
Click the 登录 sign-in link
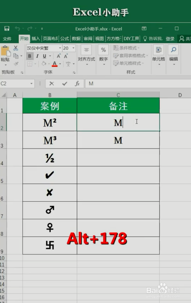(170, 39)
